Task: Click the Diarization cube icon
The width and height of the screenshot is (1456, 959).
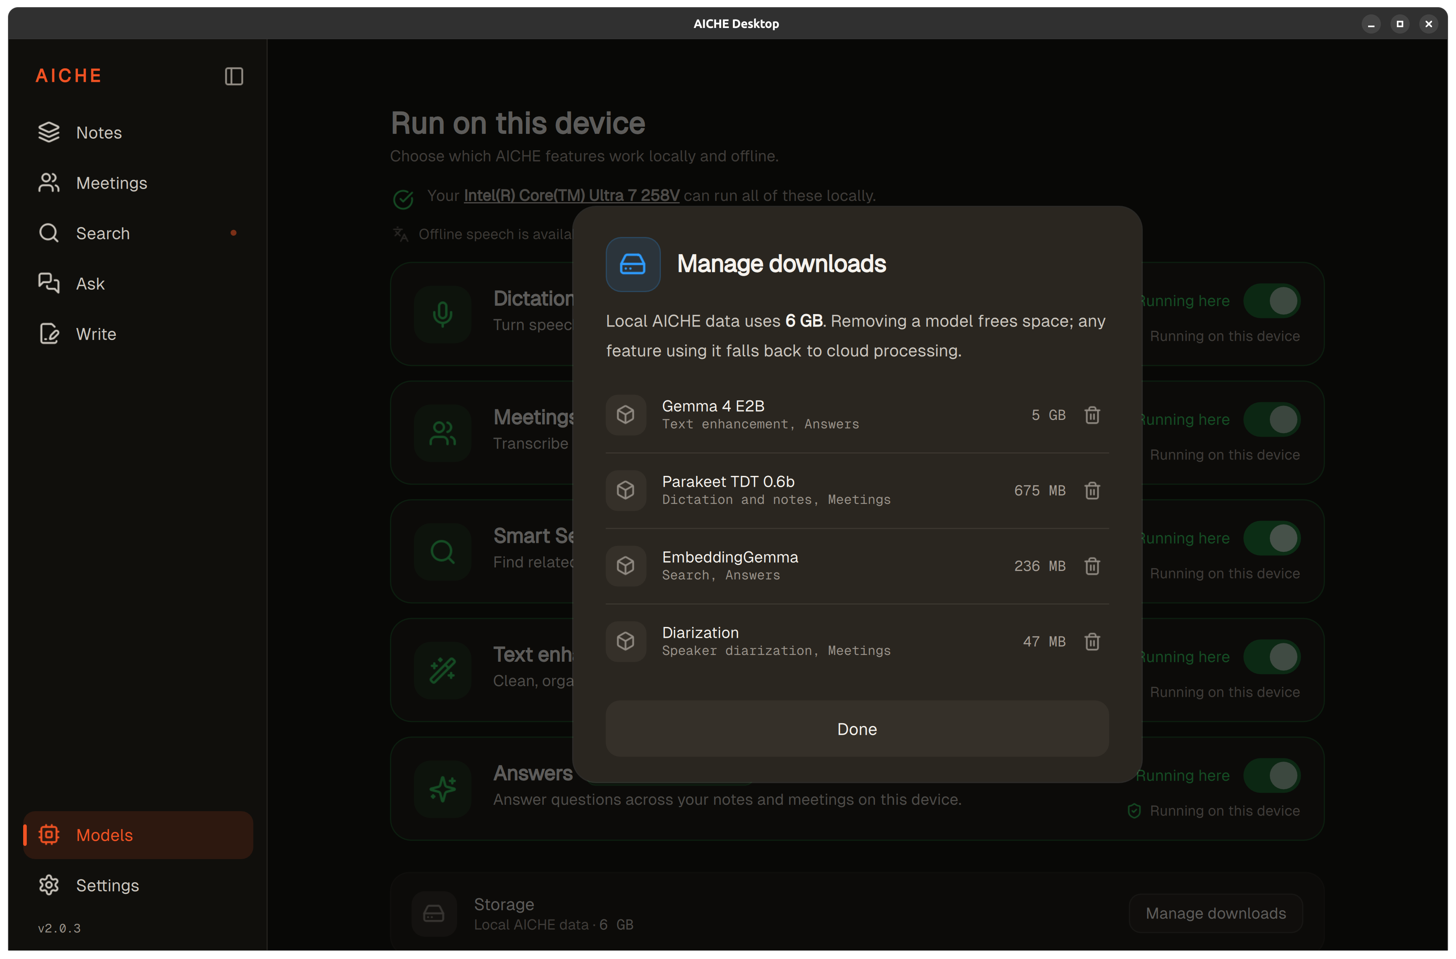Action: 625,642
